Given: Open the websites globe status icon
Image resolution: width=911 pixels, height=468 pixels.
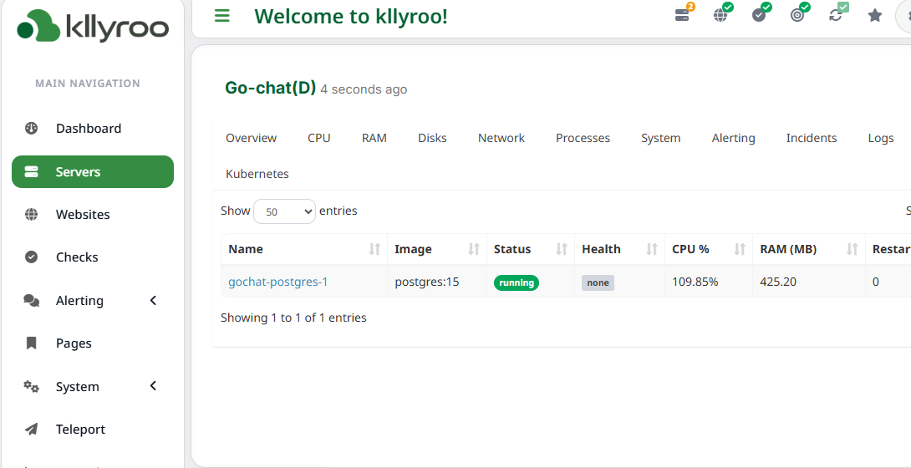Looking at the screenshot, I should (x=720, y=16).
